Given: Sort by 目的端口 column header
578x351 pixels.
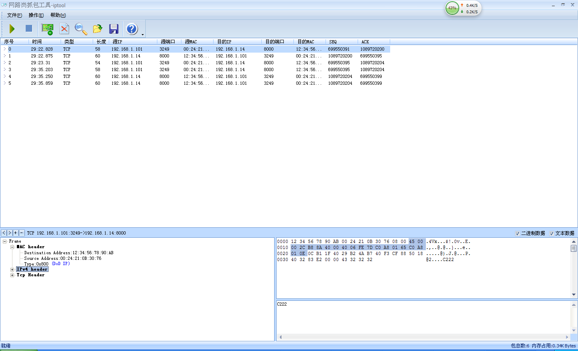Looking at the screenshot, I should 277,42.
